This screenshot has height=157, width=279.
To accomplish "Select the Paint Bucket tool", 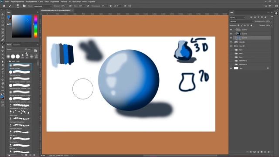I will (3, 58).
